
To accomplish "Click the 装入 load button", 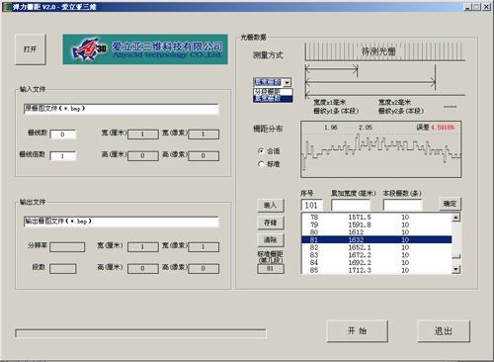I will [271, 206].
